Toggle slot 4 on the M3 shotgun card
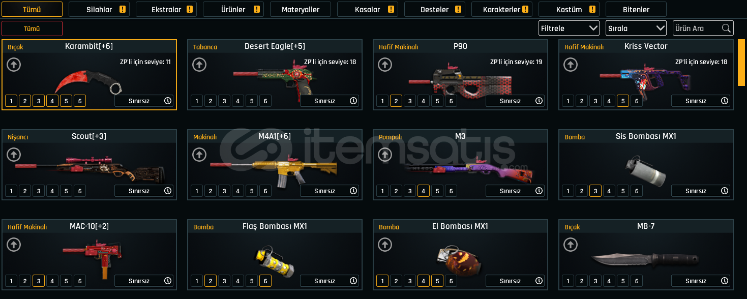Viewport: 747px width, 299px height. (424, 191)
